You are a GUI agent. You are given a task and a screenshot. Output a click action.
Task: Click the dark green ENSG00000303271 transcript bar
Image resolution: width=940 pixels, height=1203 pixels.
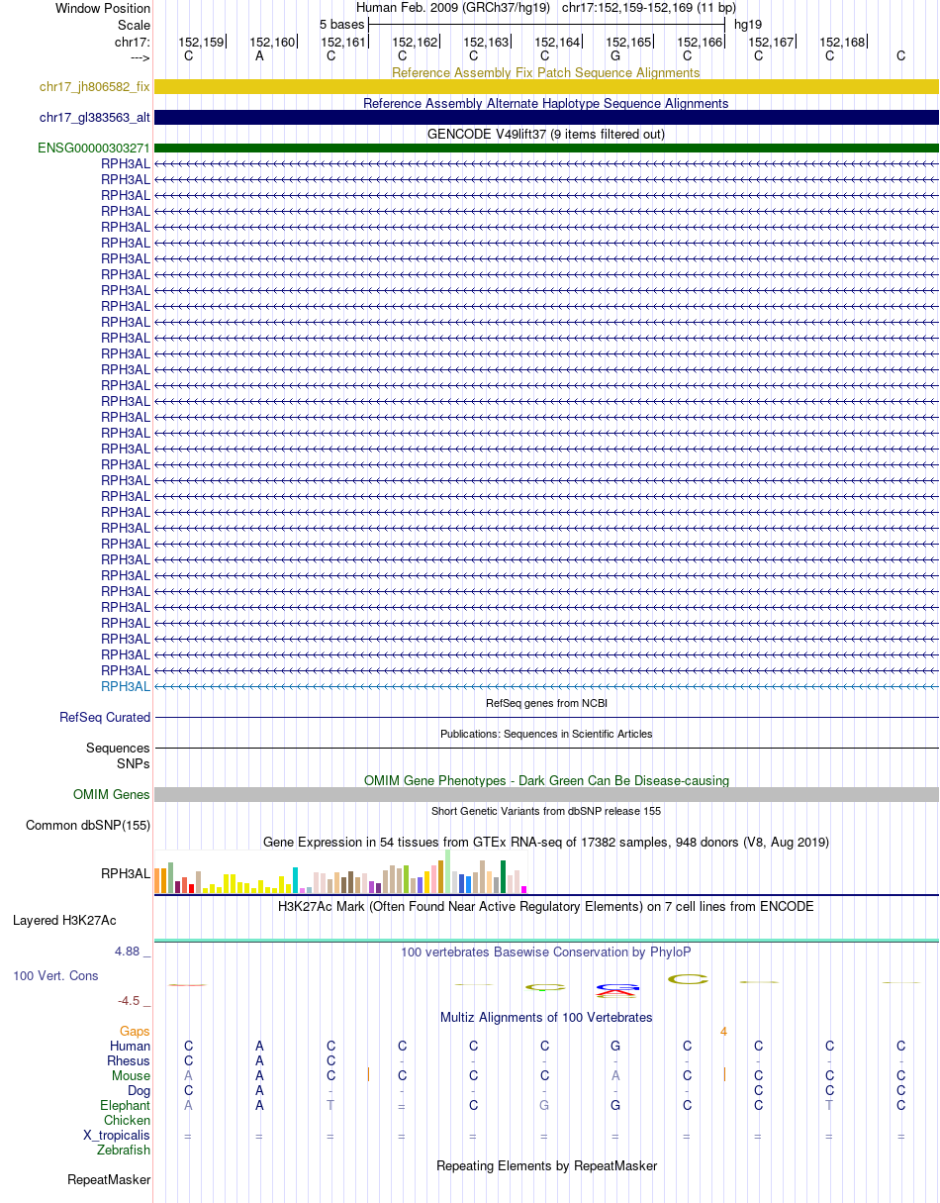(546, 149)
